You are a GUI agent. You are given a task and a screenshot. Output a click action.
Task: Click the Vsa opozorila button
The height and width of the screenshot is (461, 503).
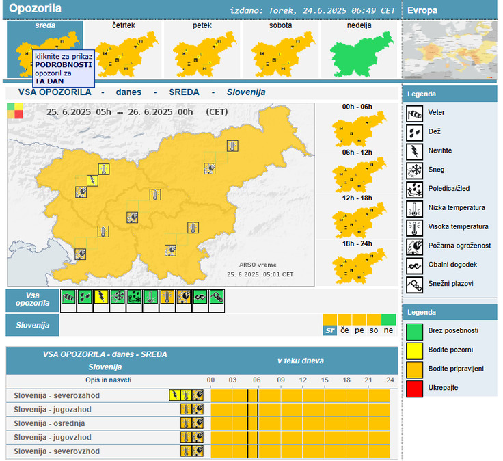[32, 300]
